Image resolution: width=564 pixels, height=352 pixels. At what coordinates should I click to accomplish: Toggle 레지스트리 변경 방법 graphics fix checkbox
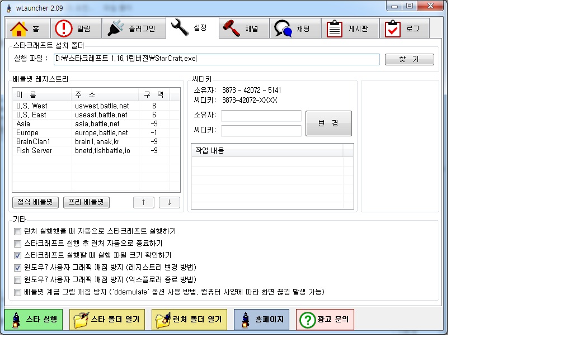pos(18,268)
